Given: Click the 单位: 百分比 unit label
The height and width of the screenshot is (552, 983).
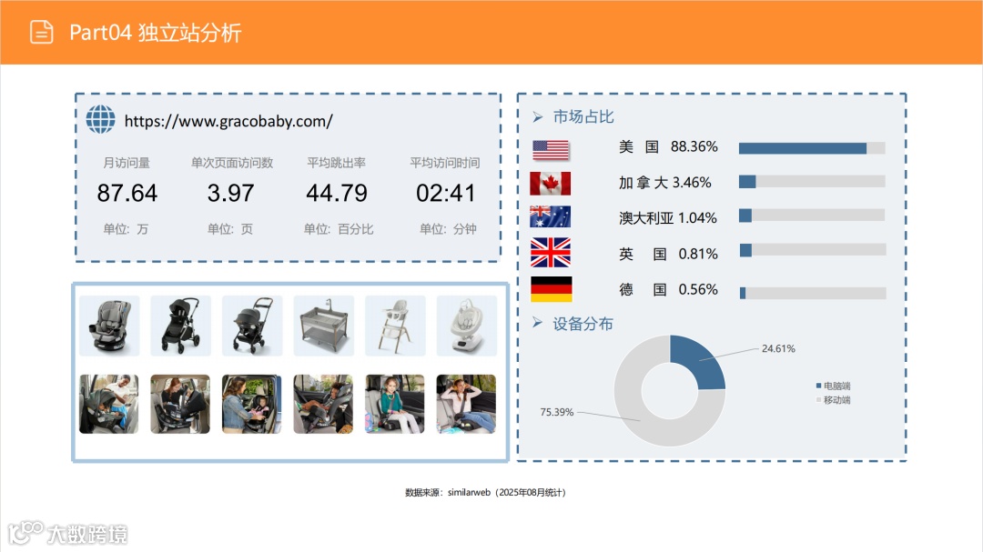Looking at the screenshot, I should point(339,229).
